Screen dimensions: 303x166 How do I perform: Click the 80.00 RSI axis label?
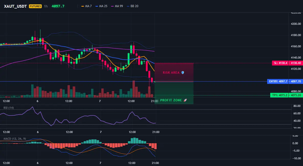tap(297, 106)
